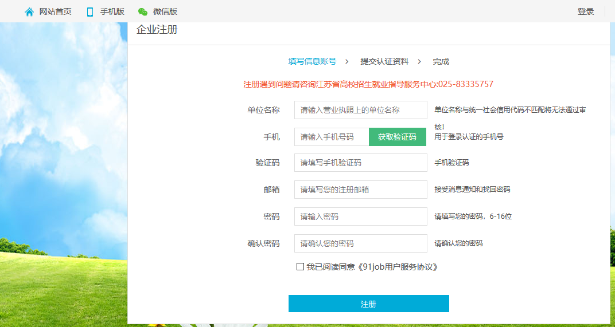
Task: Focus the 单位名称 input field
Action: coord(360,110)
